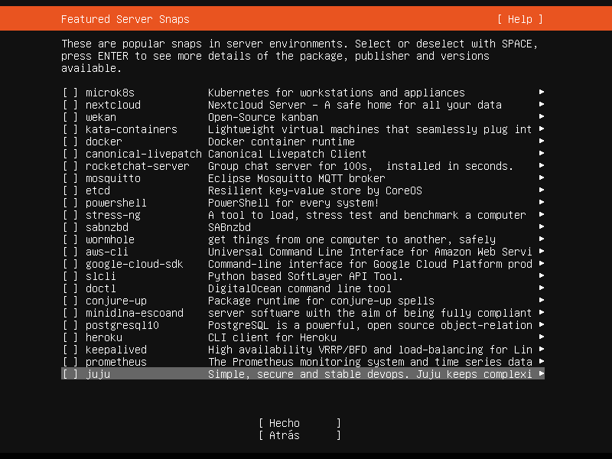Check the etcd snap checkbox
Screen dimensions: 612x459
tap(70, 190)
